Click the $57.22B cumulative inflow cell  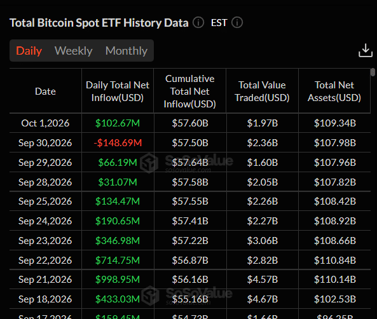pos(190,241)
